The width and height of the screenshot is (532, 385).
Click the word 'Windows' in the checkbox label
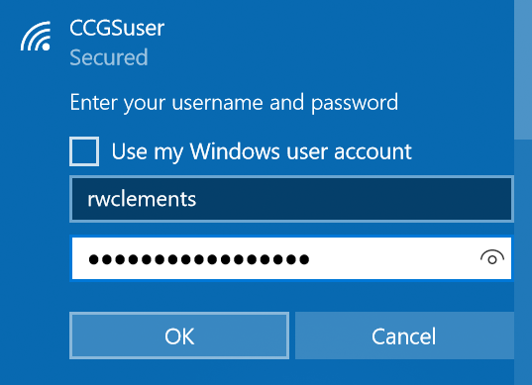235,150
